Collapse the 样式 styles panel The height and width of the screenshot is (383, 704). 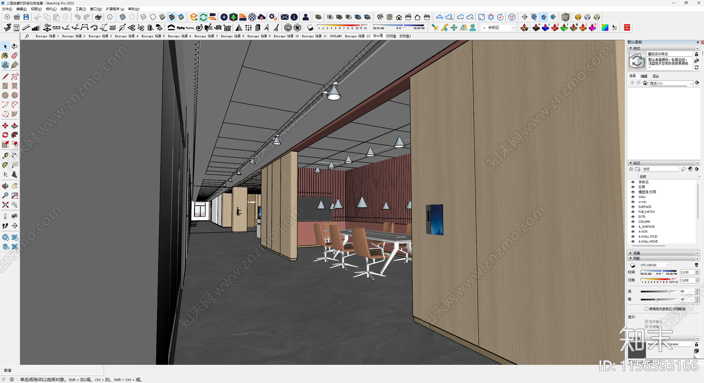tap(631, 48)
